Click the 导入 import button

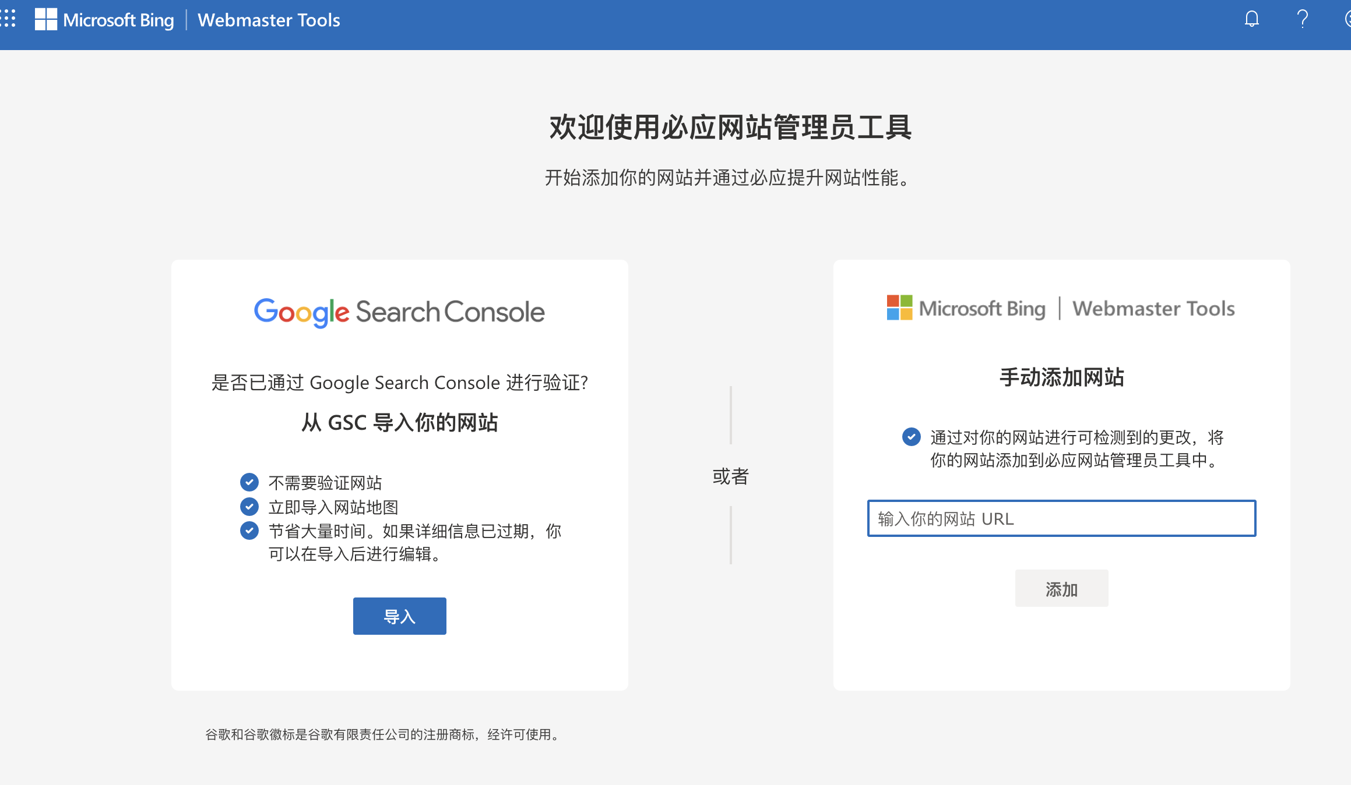(x=400, y=616)
